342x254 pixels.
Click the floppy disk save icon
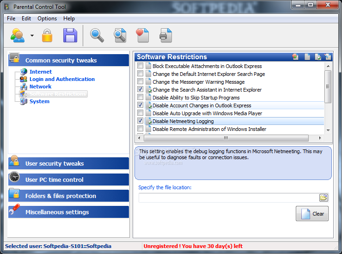point(70,35)
